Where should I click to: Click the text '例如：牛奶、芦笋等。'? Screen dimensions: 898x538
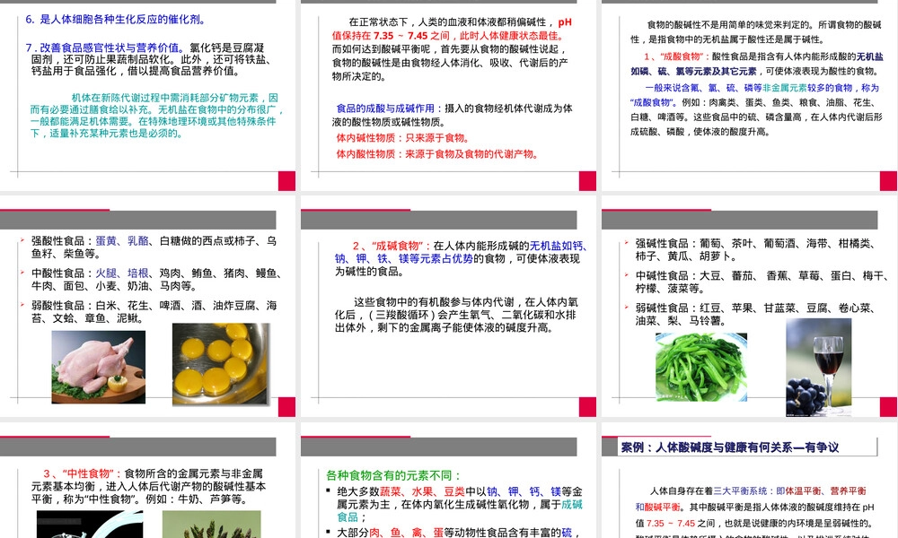(197, 499)
